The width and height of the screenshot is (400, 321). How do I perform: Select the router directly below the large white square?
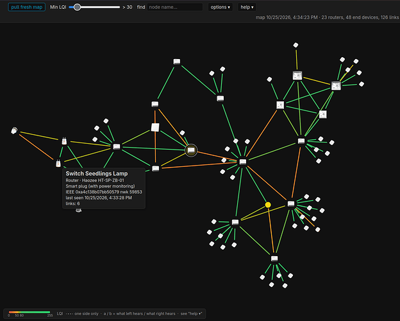(x=155, y=168)
